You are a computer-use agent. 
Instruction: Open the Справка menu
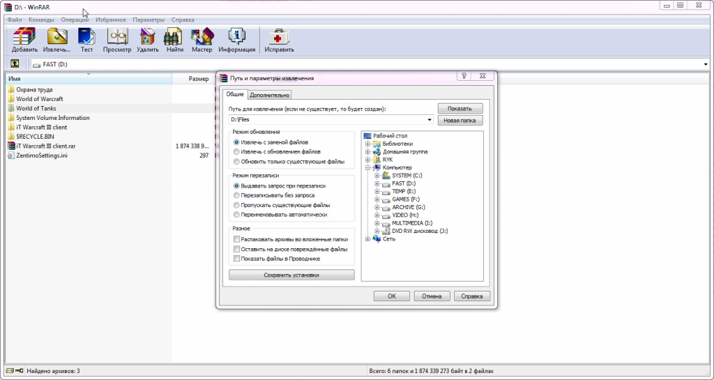(x=183, y=20)
